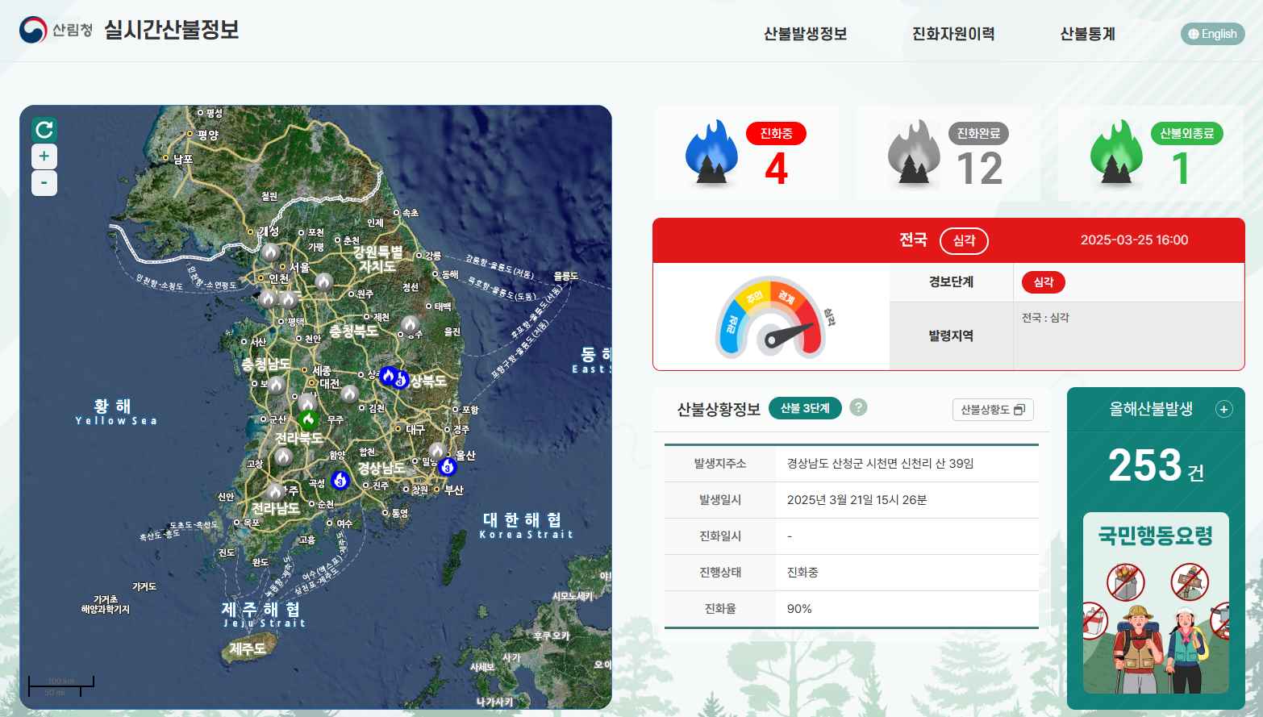This screenshot has width=1263, height=717.
Task: Click the gray fire marker near 개성
Action: [x=270, y=252]
